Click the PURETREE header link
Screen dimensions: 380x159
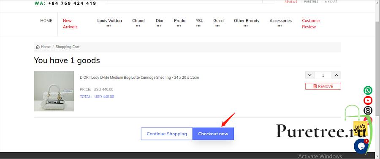pos(311,1)
